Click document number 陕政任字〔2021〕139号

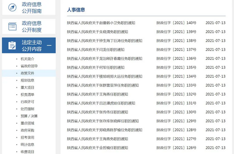pos(176,32)
